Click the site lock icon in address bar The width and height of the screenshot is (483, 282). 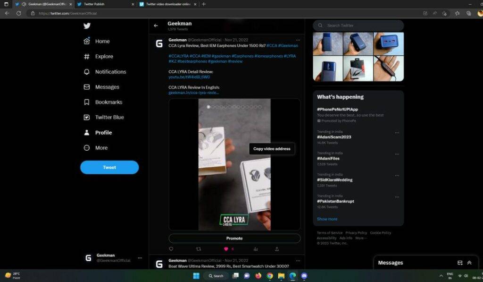tap(33, 13)
